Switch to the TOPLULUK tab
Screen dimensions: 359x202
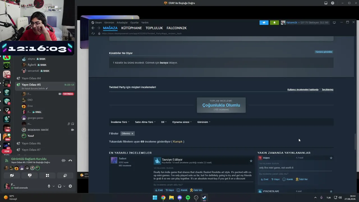pyautogui.click(x=154, y=28)
